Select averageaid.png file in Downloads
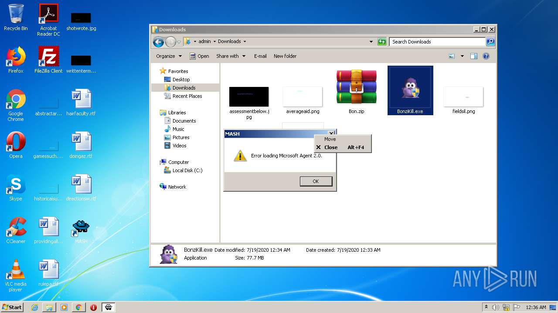 click(303, 100)
